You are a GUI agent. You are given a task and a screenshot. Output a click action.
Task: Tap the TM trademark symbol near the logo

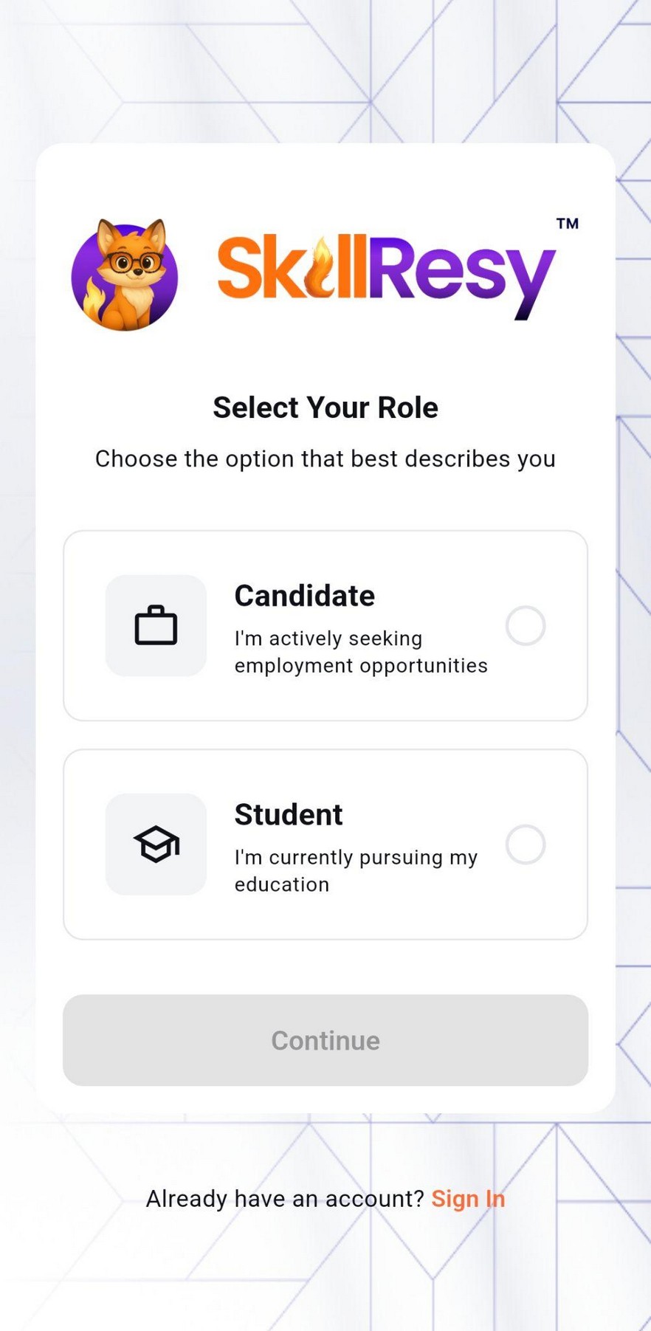[567, 223]
